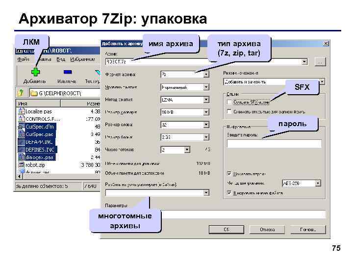
Task: Click the robot.zip archive icon
Action: click(21, 165)
